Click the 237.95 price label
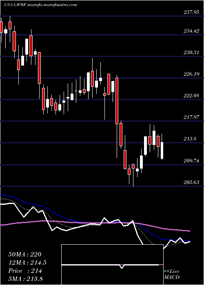The height and width of the screenshot is (285, 204). (x=192, y=12)
